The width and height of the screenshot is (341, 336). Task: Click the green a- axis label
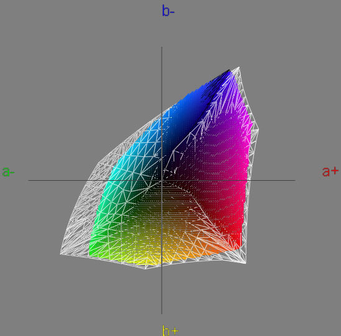pos(8,171)
